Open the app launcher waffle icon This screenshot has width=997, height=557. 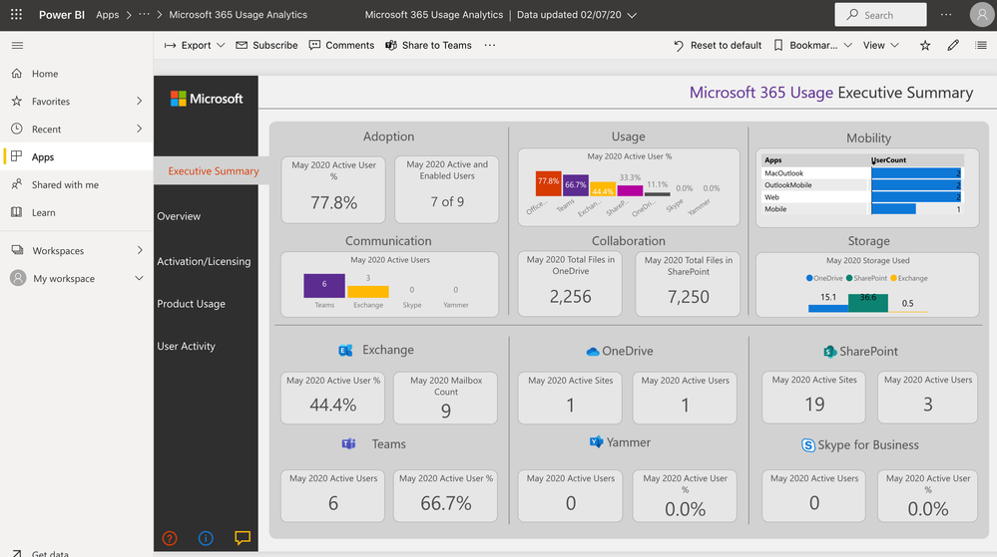[17, 14]
